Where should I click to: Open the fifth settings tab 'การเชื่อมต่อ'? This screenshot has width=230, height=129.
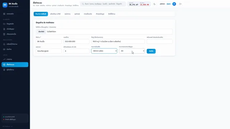point(88,14)
